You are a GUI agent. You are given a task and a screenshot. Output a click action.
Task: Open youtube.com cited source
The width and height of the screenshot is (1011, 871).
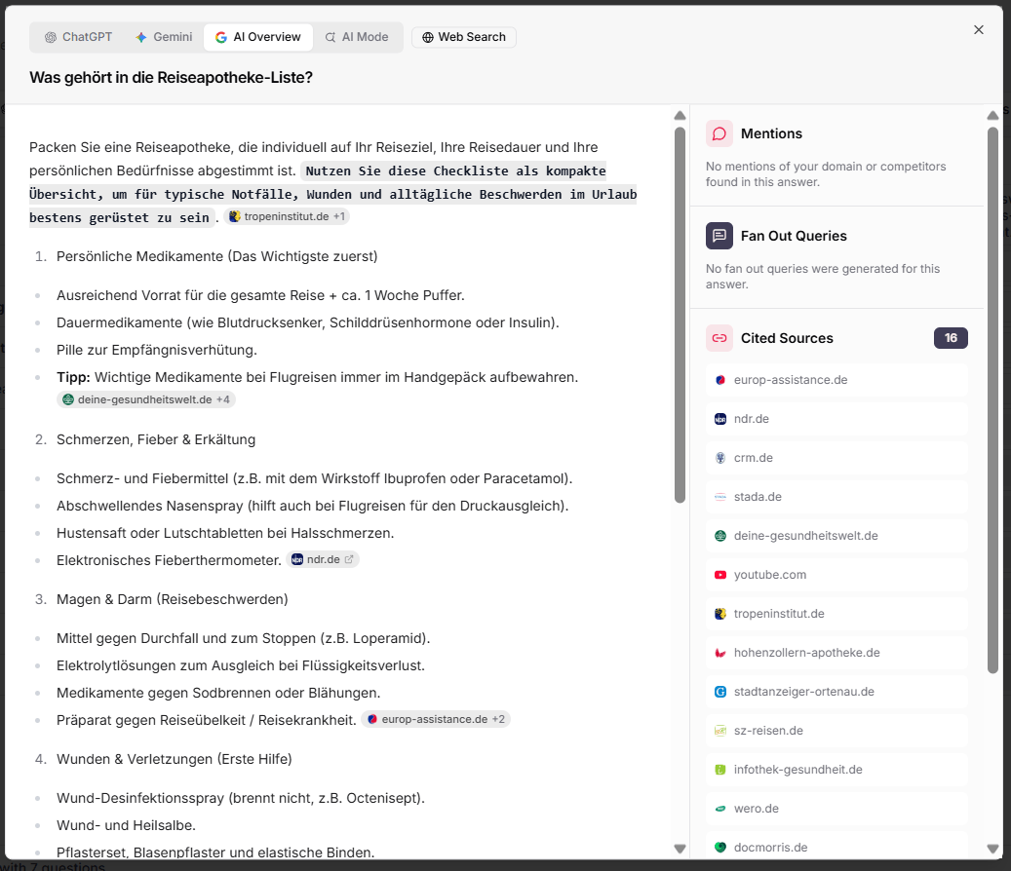(x=836, y=575)
